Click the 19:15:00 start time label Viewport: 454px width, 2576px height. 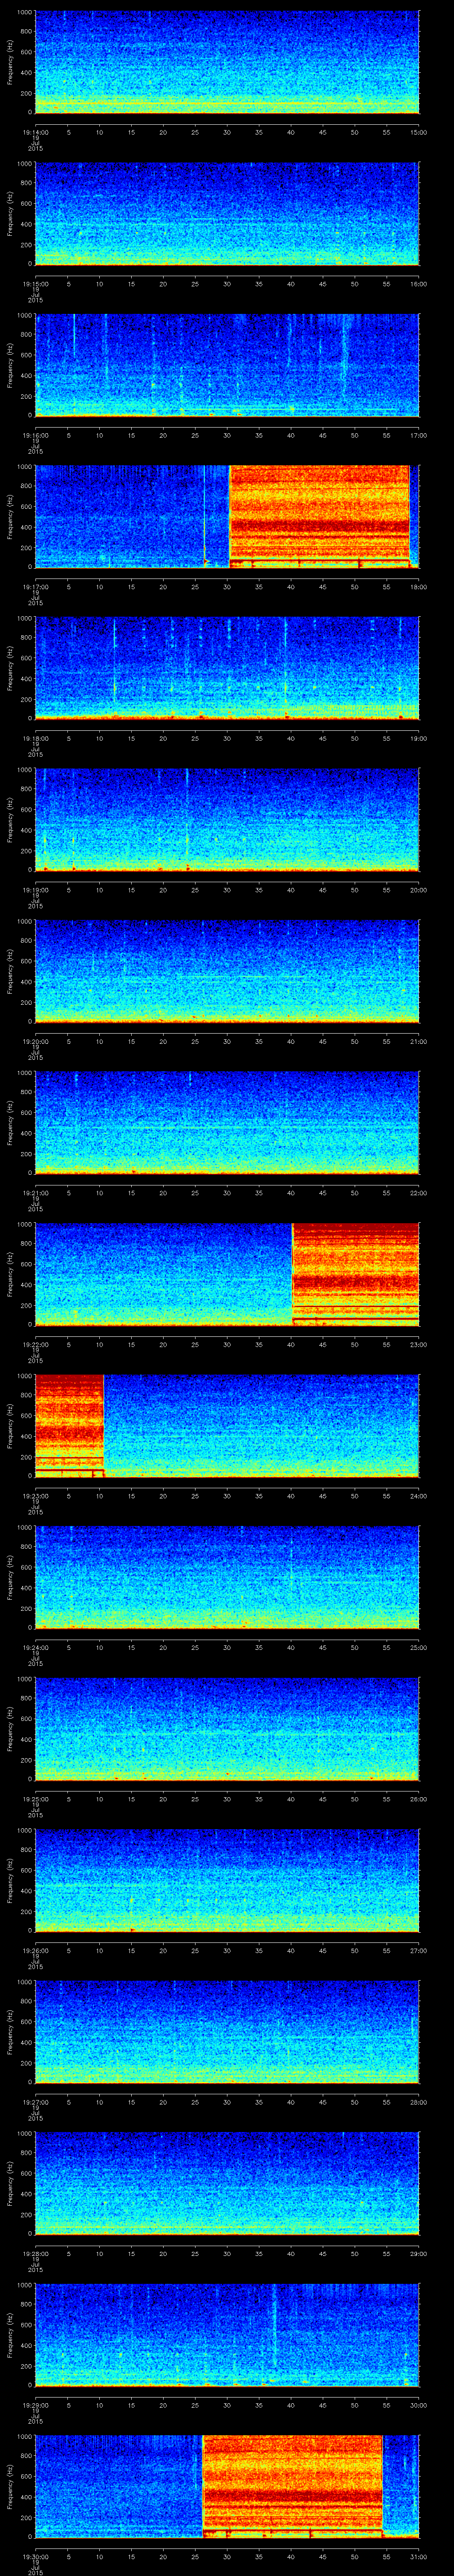click(x=35, y=284)
